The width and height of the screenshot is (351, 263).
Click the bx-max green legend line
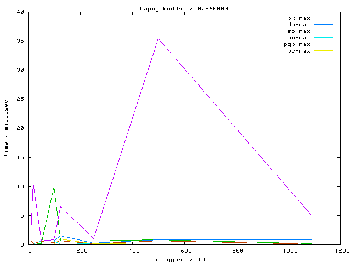pos(323,18)
